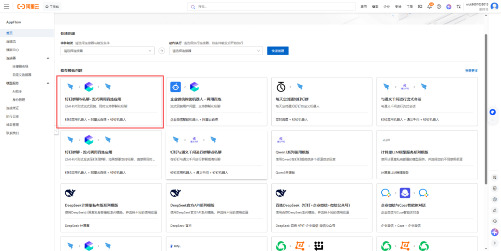Open the 费用 top menu

click(364, 6)
